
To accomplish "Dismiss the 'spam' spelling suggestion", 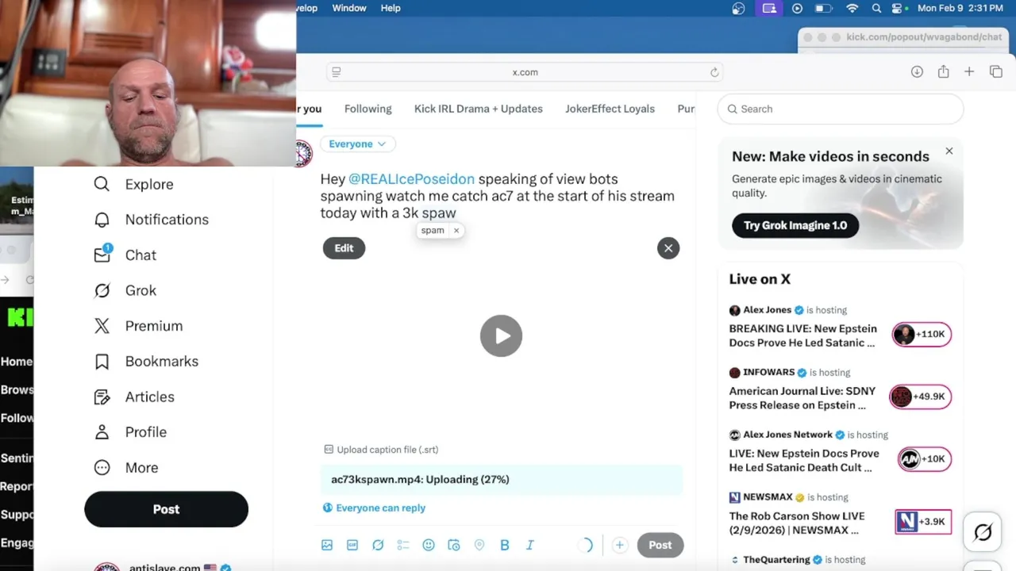I will point(456,231).
